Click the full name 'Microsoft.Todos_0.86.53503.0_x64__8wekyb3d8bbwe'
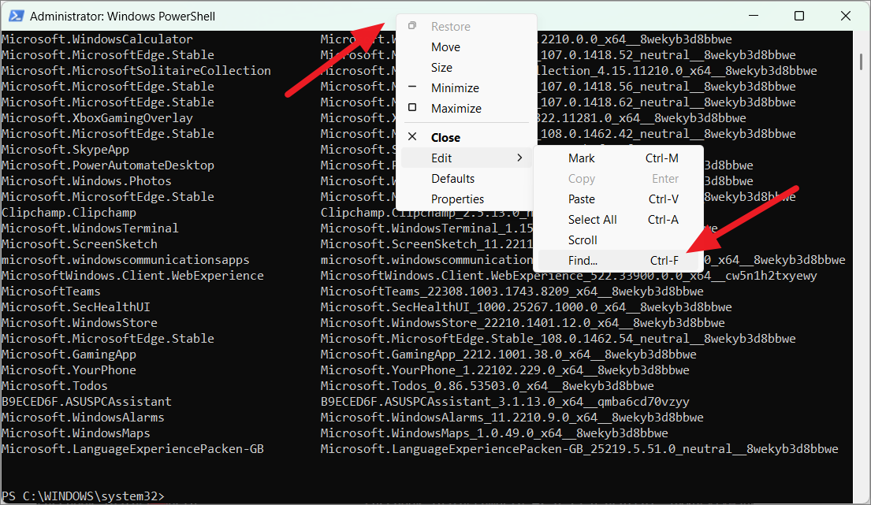871x505 pixels. click(x=487, y=386)
